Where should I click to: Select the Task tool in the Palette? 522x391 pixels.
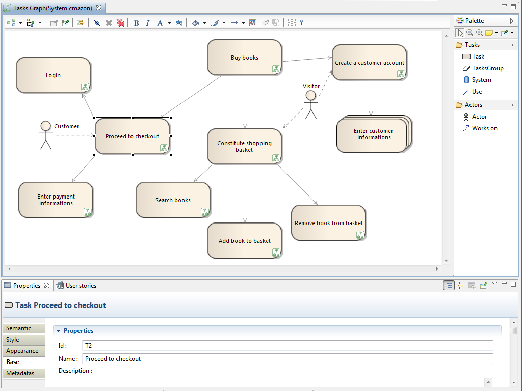tap(474, 57)
